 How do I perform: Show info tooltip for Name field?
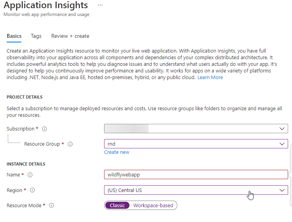30,175
